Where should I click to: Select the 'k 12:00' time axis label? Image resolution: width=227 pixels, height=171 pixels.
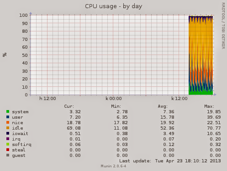pos(179,99)
